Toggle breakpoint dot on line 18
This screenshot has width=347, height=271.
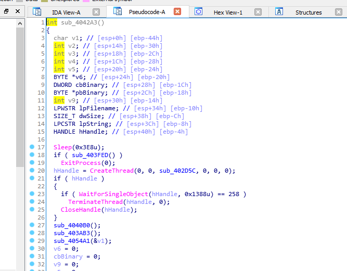point(32,154)
